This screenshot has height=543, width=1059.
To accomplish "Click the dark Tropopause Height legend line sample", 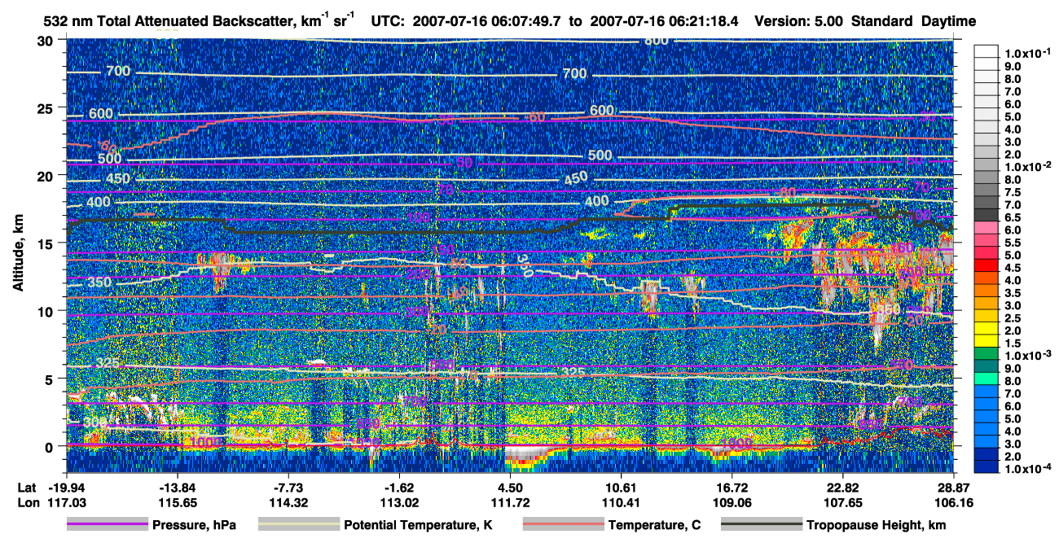I will (x=760, y=525).
